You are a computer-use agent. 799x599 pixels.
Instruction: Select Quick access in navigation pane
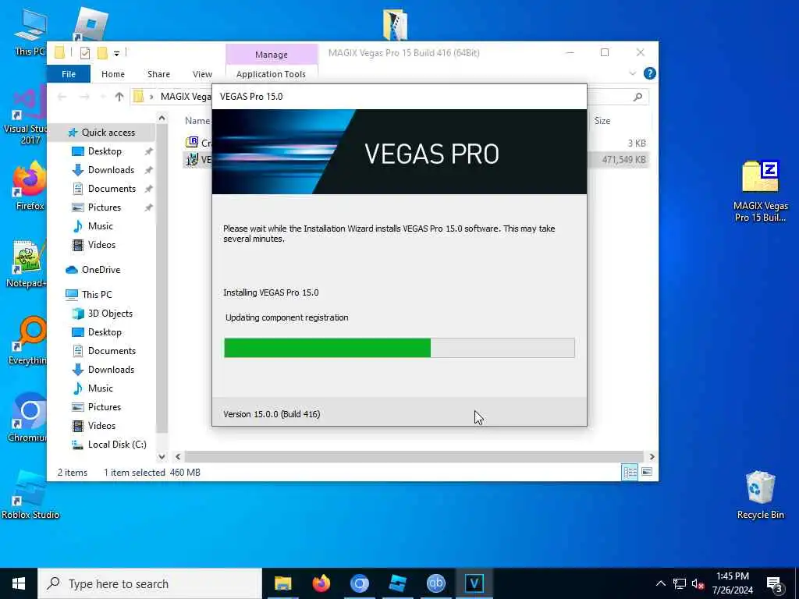108,133
